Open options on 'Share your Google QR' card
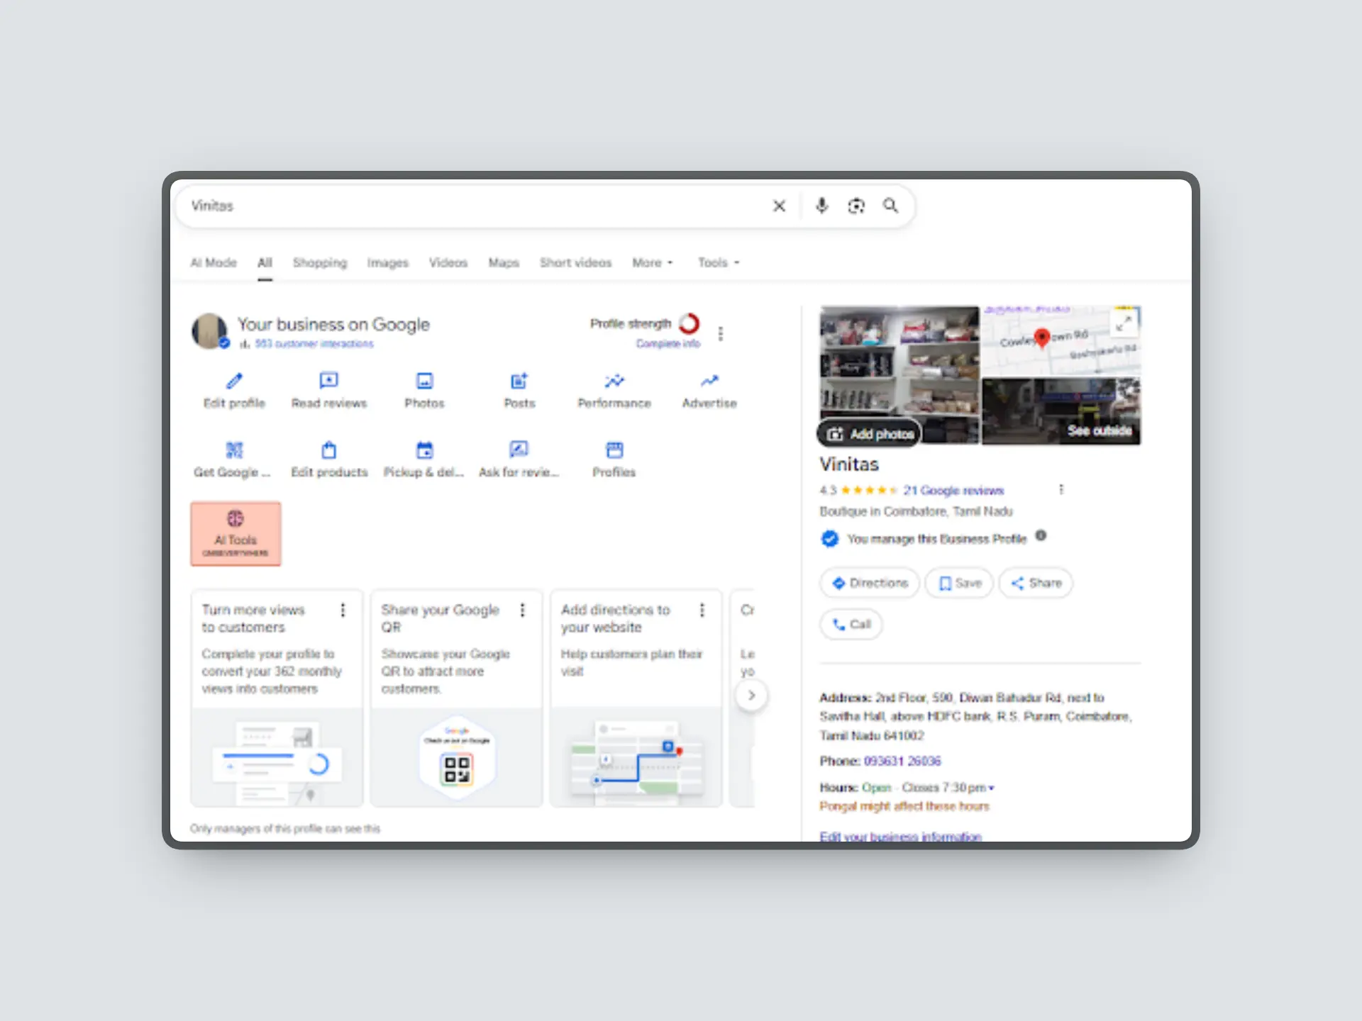This screenshot has width=1362, height=1021. pyautogui.click(x=523, y=610)
